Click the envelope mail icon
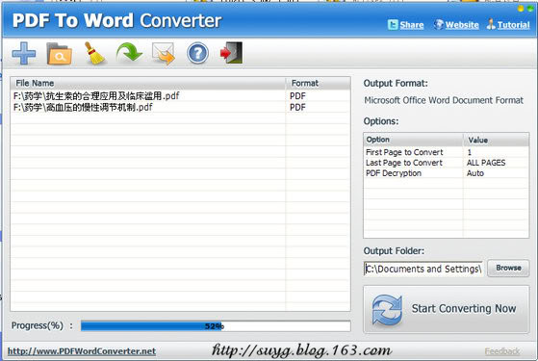 click(x=164, y=54)
